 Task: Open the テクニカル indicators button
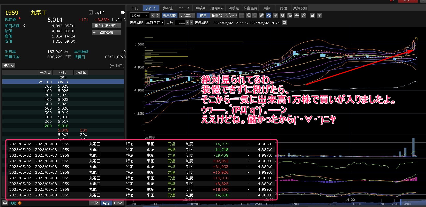pyautogui.click(x=186, y=15)
